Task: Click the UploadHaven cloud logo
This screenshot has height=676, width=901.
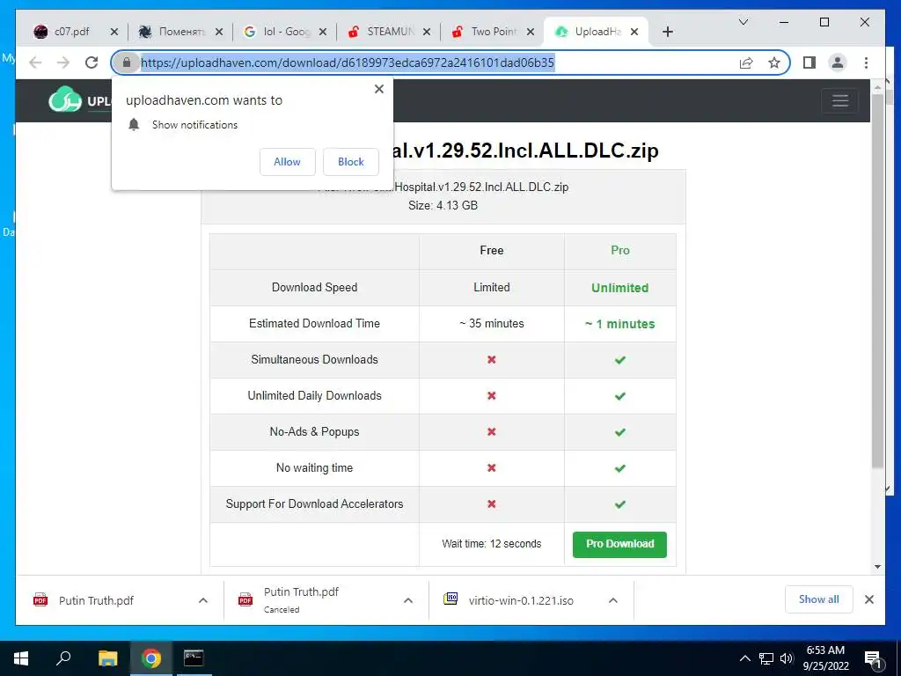Action: [65, 100]
